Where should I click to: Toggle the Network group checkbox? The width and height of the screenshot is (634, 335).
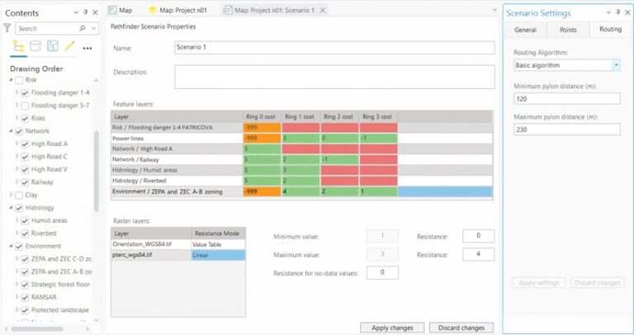[x=19, y=131]
